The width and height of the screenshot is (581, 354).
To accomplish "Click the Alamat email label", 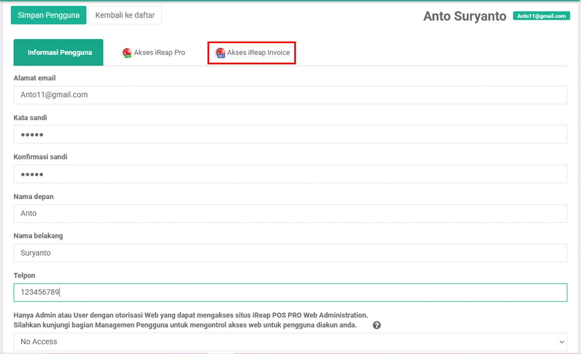I will pos(34,78).
